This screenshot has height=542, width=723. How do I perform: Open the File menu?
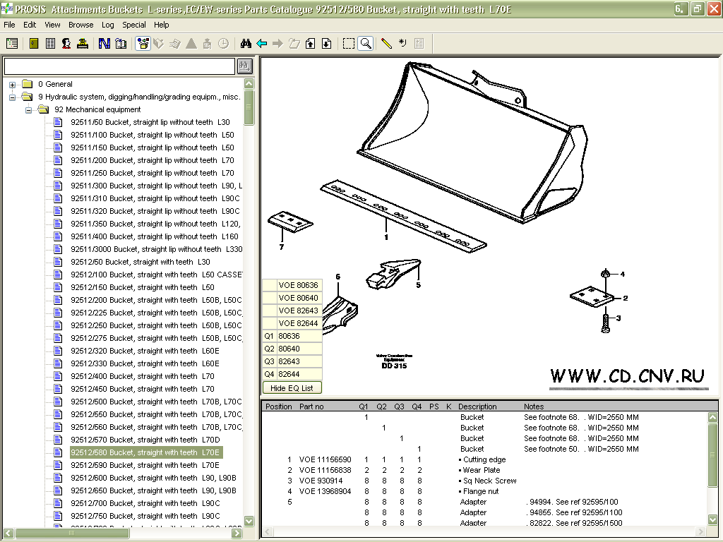point(9,25)
